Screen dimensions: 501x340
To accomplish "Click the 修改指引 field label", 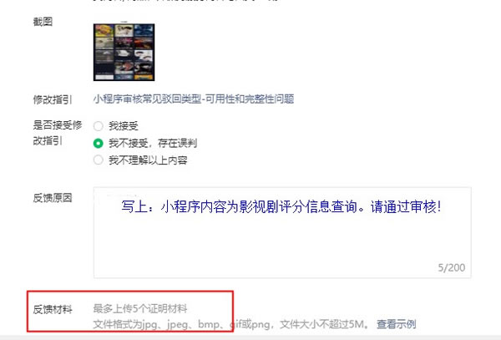I will pos(53,99).
